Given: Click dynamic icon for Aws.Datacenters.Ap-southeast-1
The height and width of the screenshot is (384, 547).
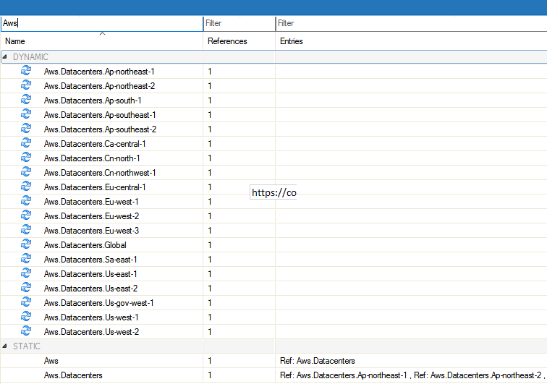Looking at the screenshot, I should coord(26,114).
